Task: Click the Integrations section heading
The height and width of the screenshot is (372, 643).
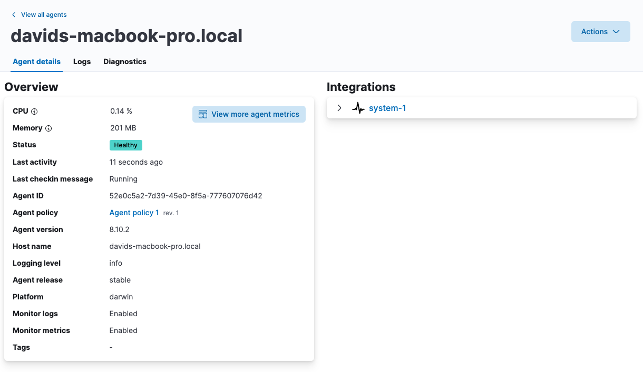Action: point(361,87)
